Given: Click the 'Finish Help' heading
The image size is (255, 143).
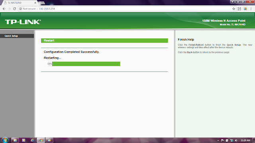Looking at the screenshot, I should point(186,40).
